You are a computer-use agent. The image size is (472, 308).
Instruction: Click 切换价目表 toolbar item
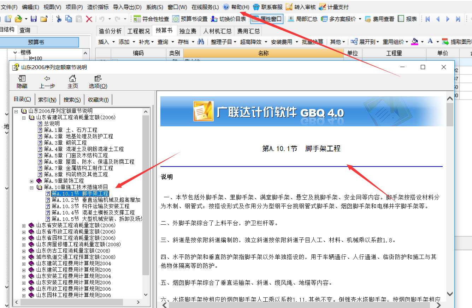[x=228, y=19]
